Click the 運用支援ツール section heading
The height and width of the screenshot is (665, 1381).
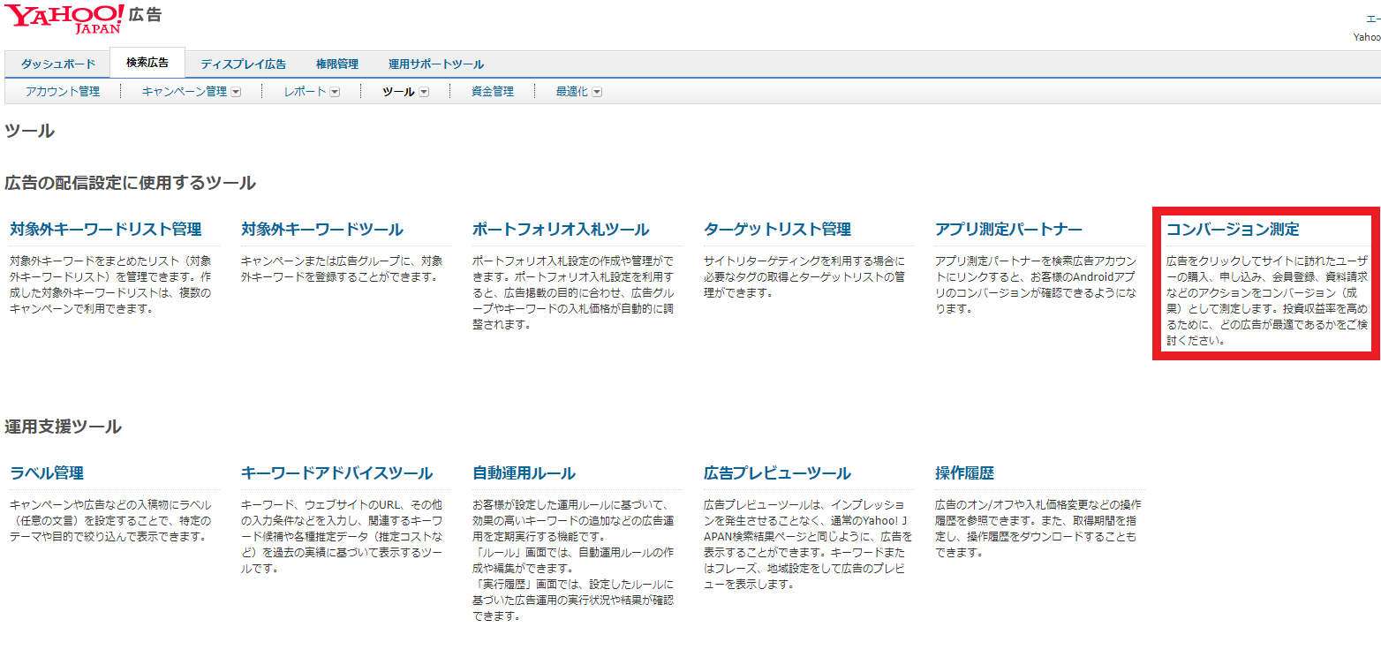point(64,427)
